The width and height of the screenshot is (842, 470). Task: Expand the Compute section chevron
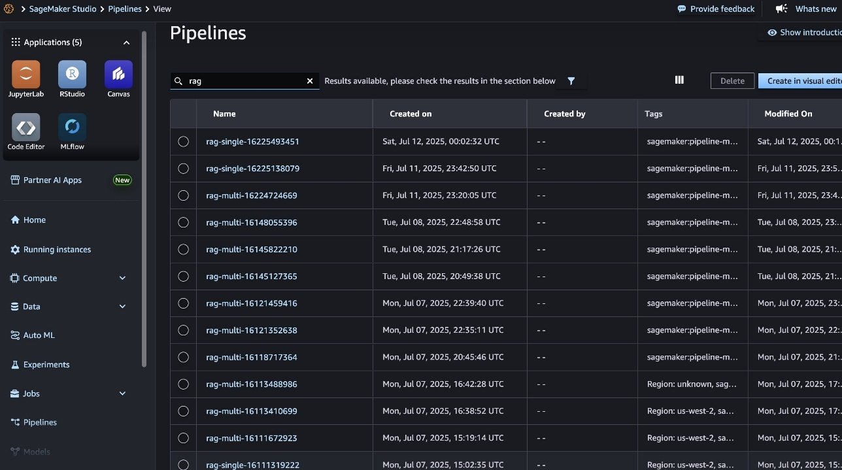(122, 278)
